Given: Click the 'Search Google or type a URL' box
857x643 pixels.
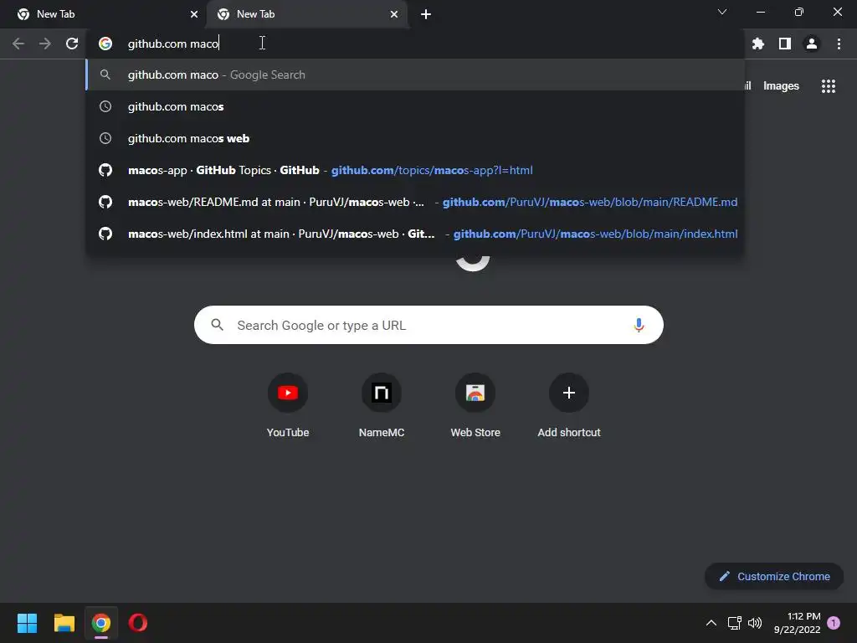Looking at the screenshot, I should click(428, 326).
